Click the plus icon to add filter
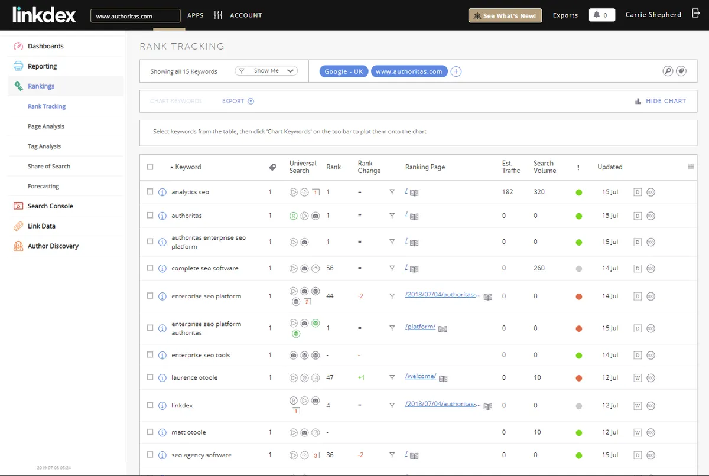Screen dimensions: 709x476 (456, 71)
